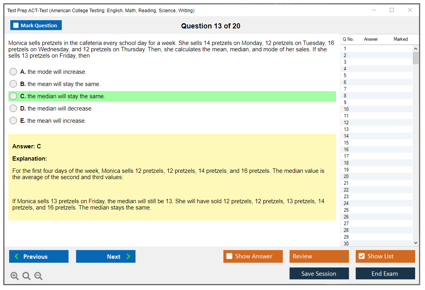Advance to the next question
425x290 pixels.
coord(106,256)
